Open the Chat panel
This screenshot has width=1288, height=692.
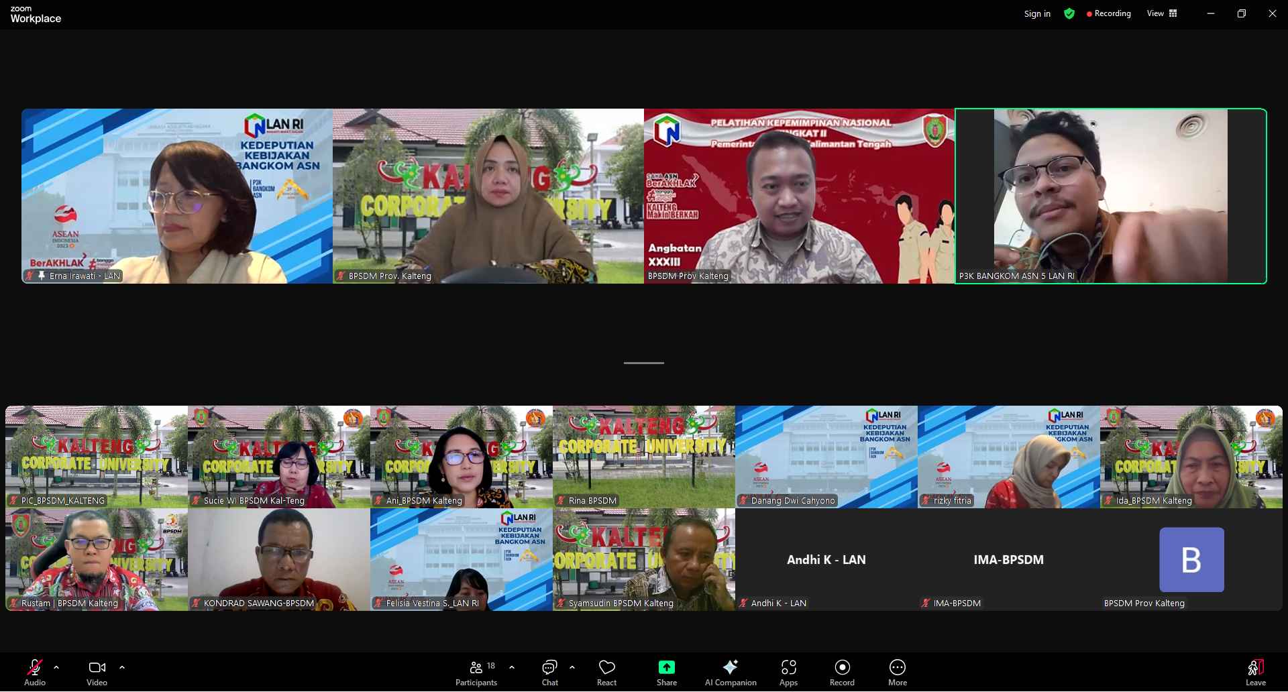click(549, 672)
